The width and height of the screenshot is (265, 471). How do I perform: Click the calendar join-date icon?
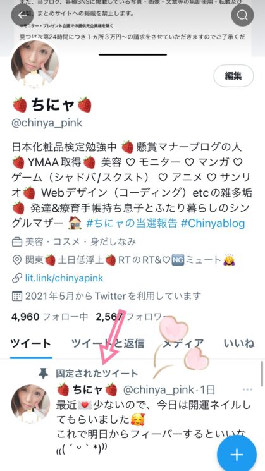tap(16, 297)
